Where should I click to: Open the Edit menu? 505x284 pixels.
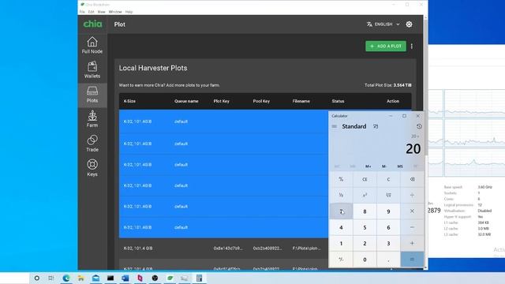coord(92,12)
